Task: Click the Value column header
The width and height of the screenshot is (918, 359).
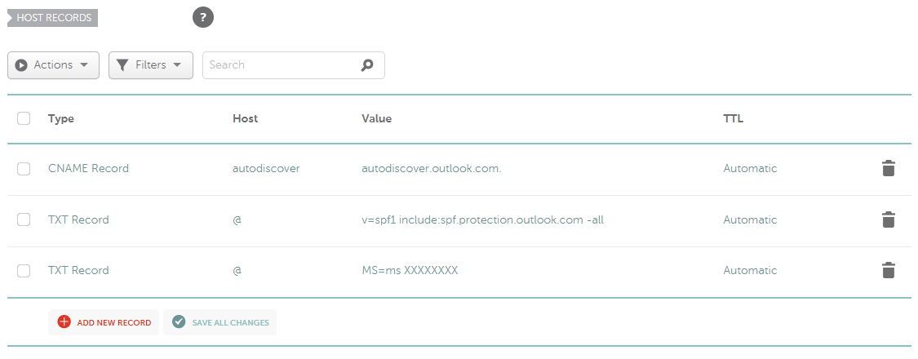Action: pyautogui.click(x=376, y=118)
